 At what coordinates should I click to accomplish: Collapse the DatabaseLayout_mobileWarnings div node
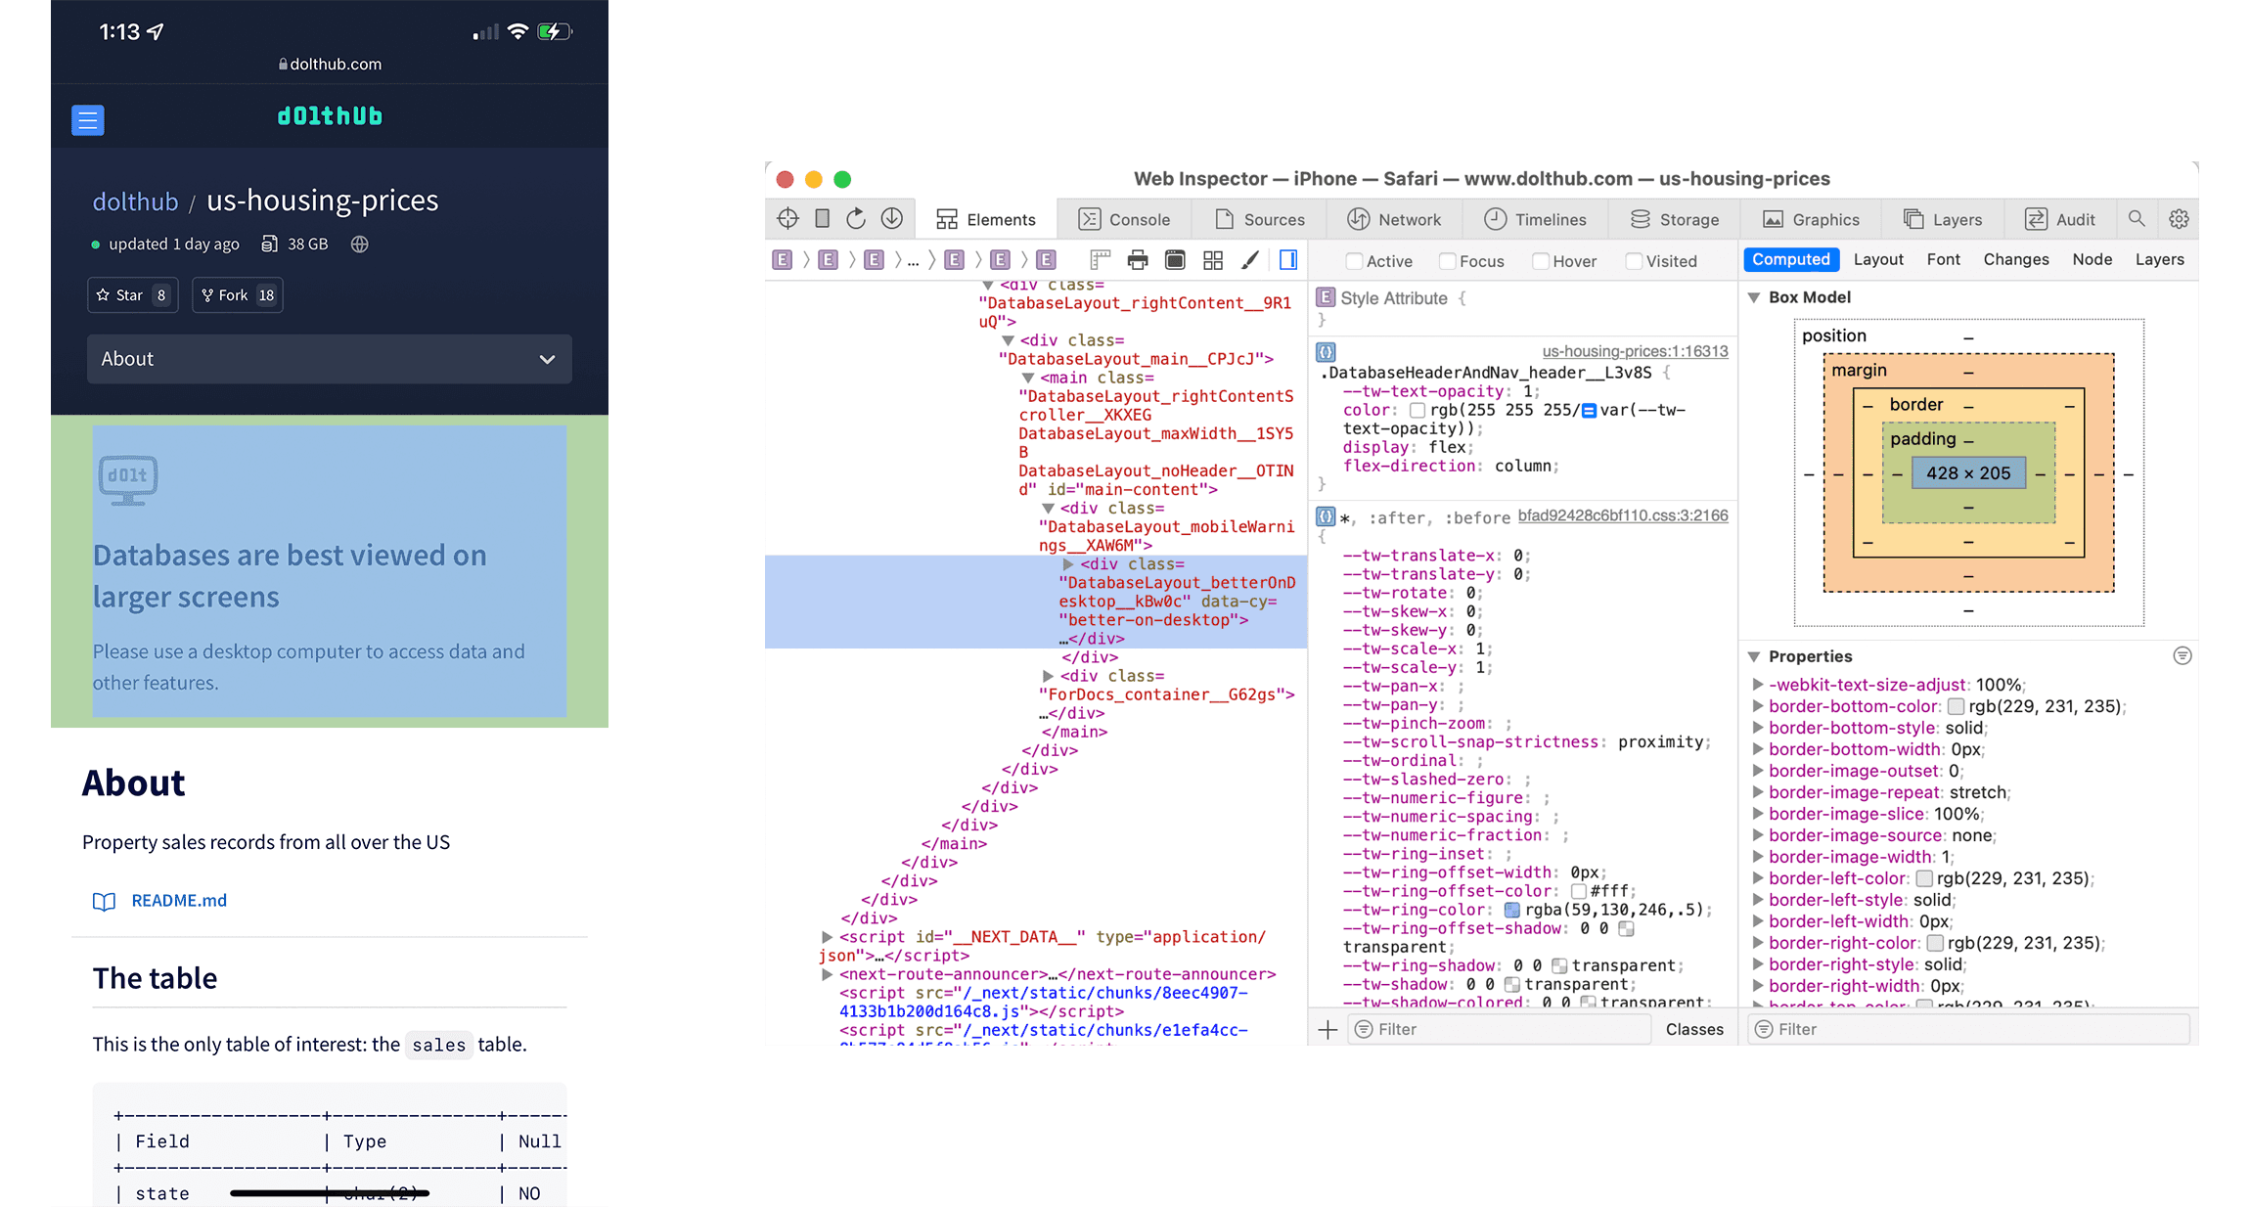click(1049, 509)
